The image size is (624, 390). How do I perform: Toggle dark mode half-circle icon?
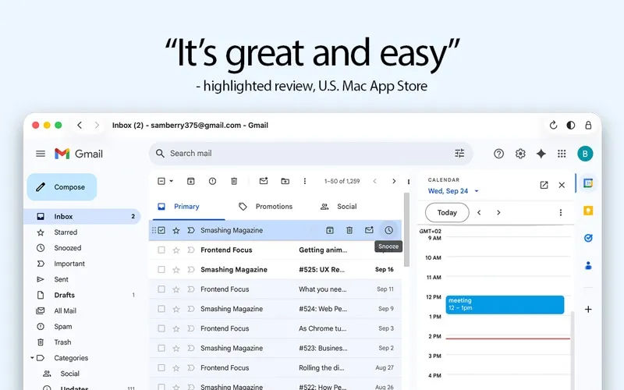click(571, 126)
